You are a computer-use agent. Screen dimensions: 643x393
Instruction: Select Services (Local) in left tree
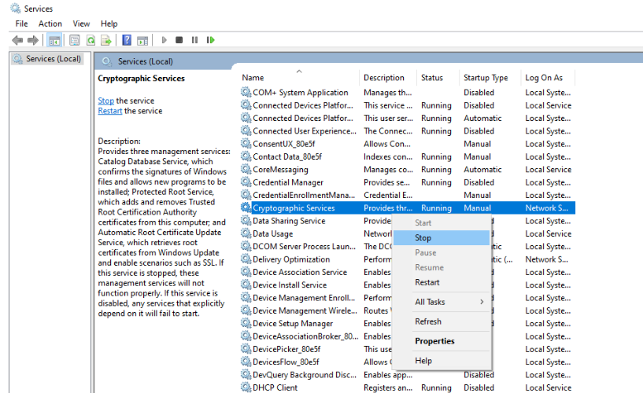tap(53, 59)
